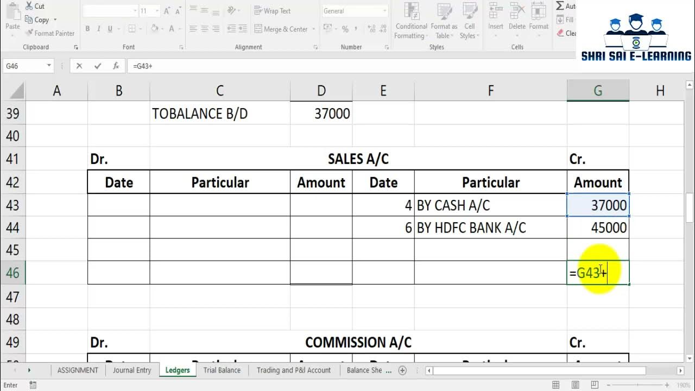The width and height of the screenshot is (695, 391).
Task: Cancel formula entry with X button
Action: [x=79, y=66]
